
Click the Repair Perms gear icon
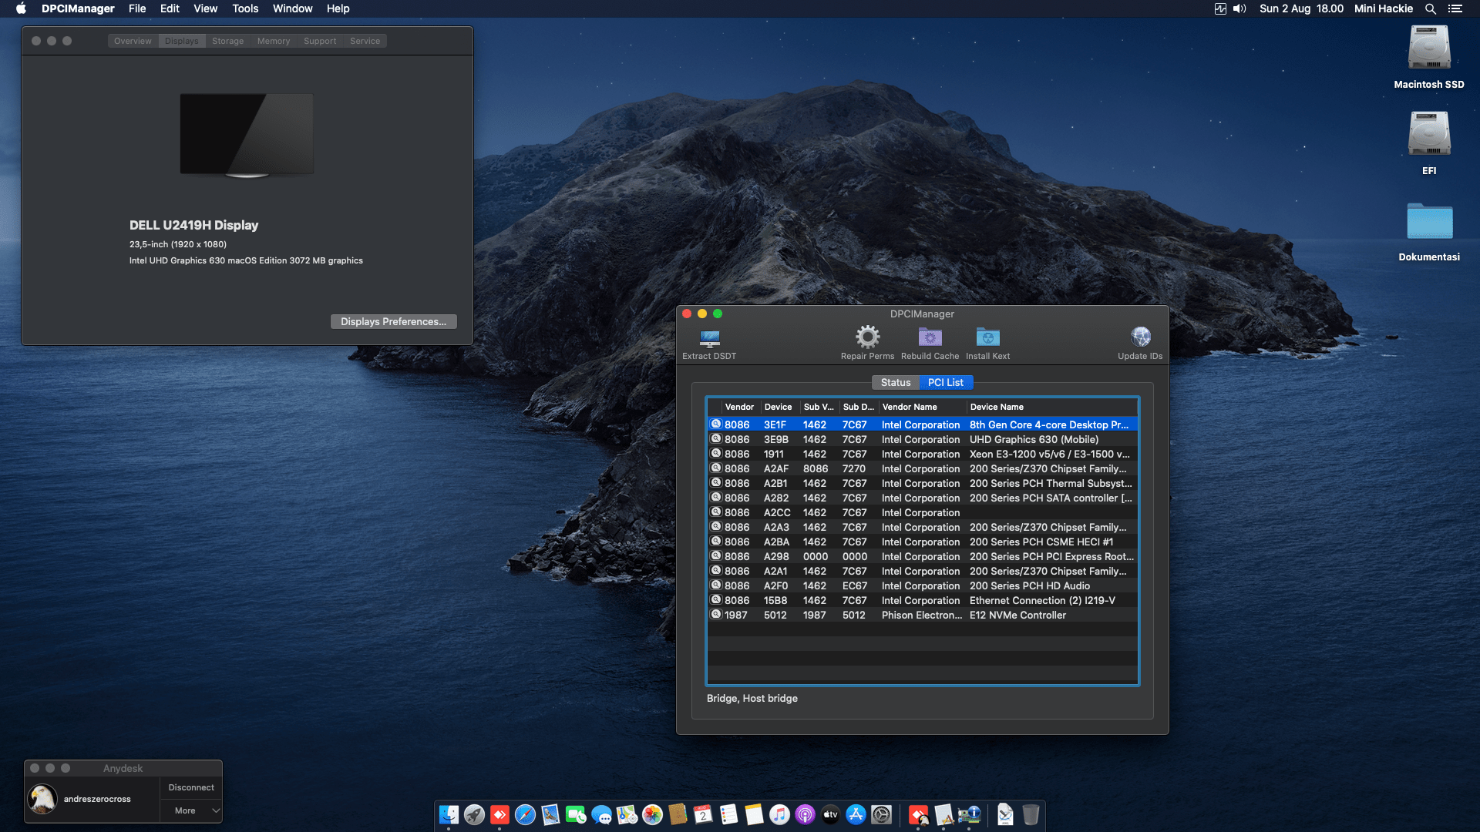click(x=867, y=337)
